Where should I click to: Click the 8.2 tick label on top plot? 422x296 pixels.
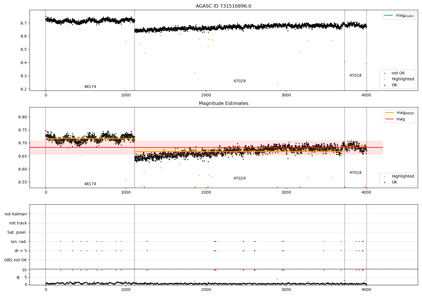(x=23, y=89)
